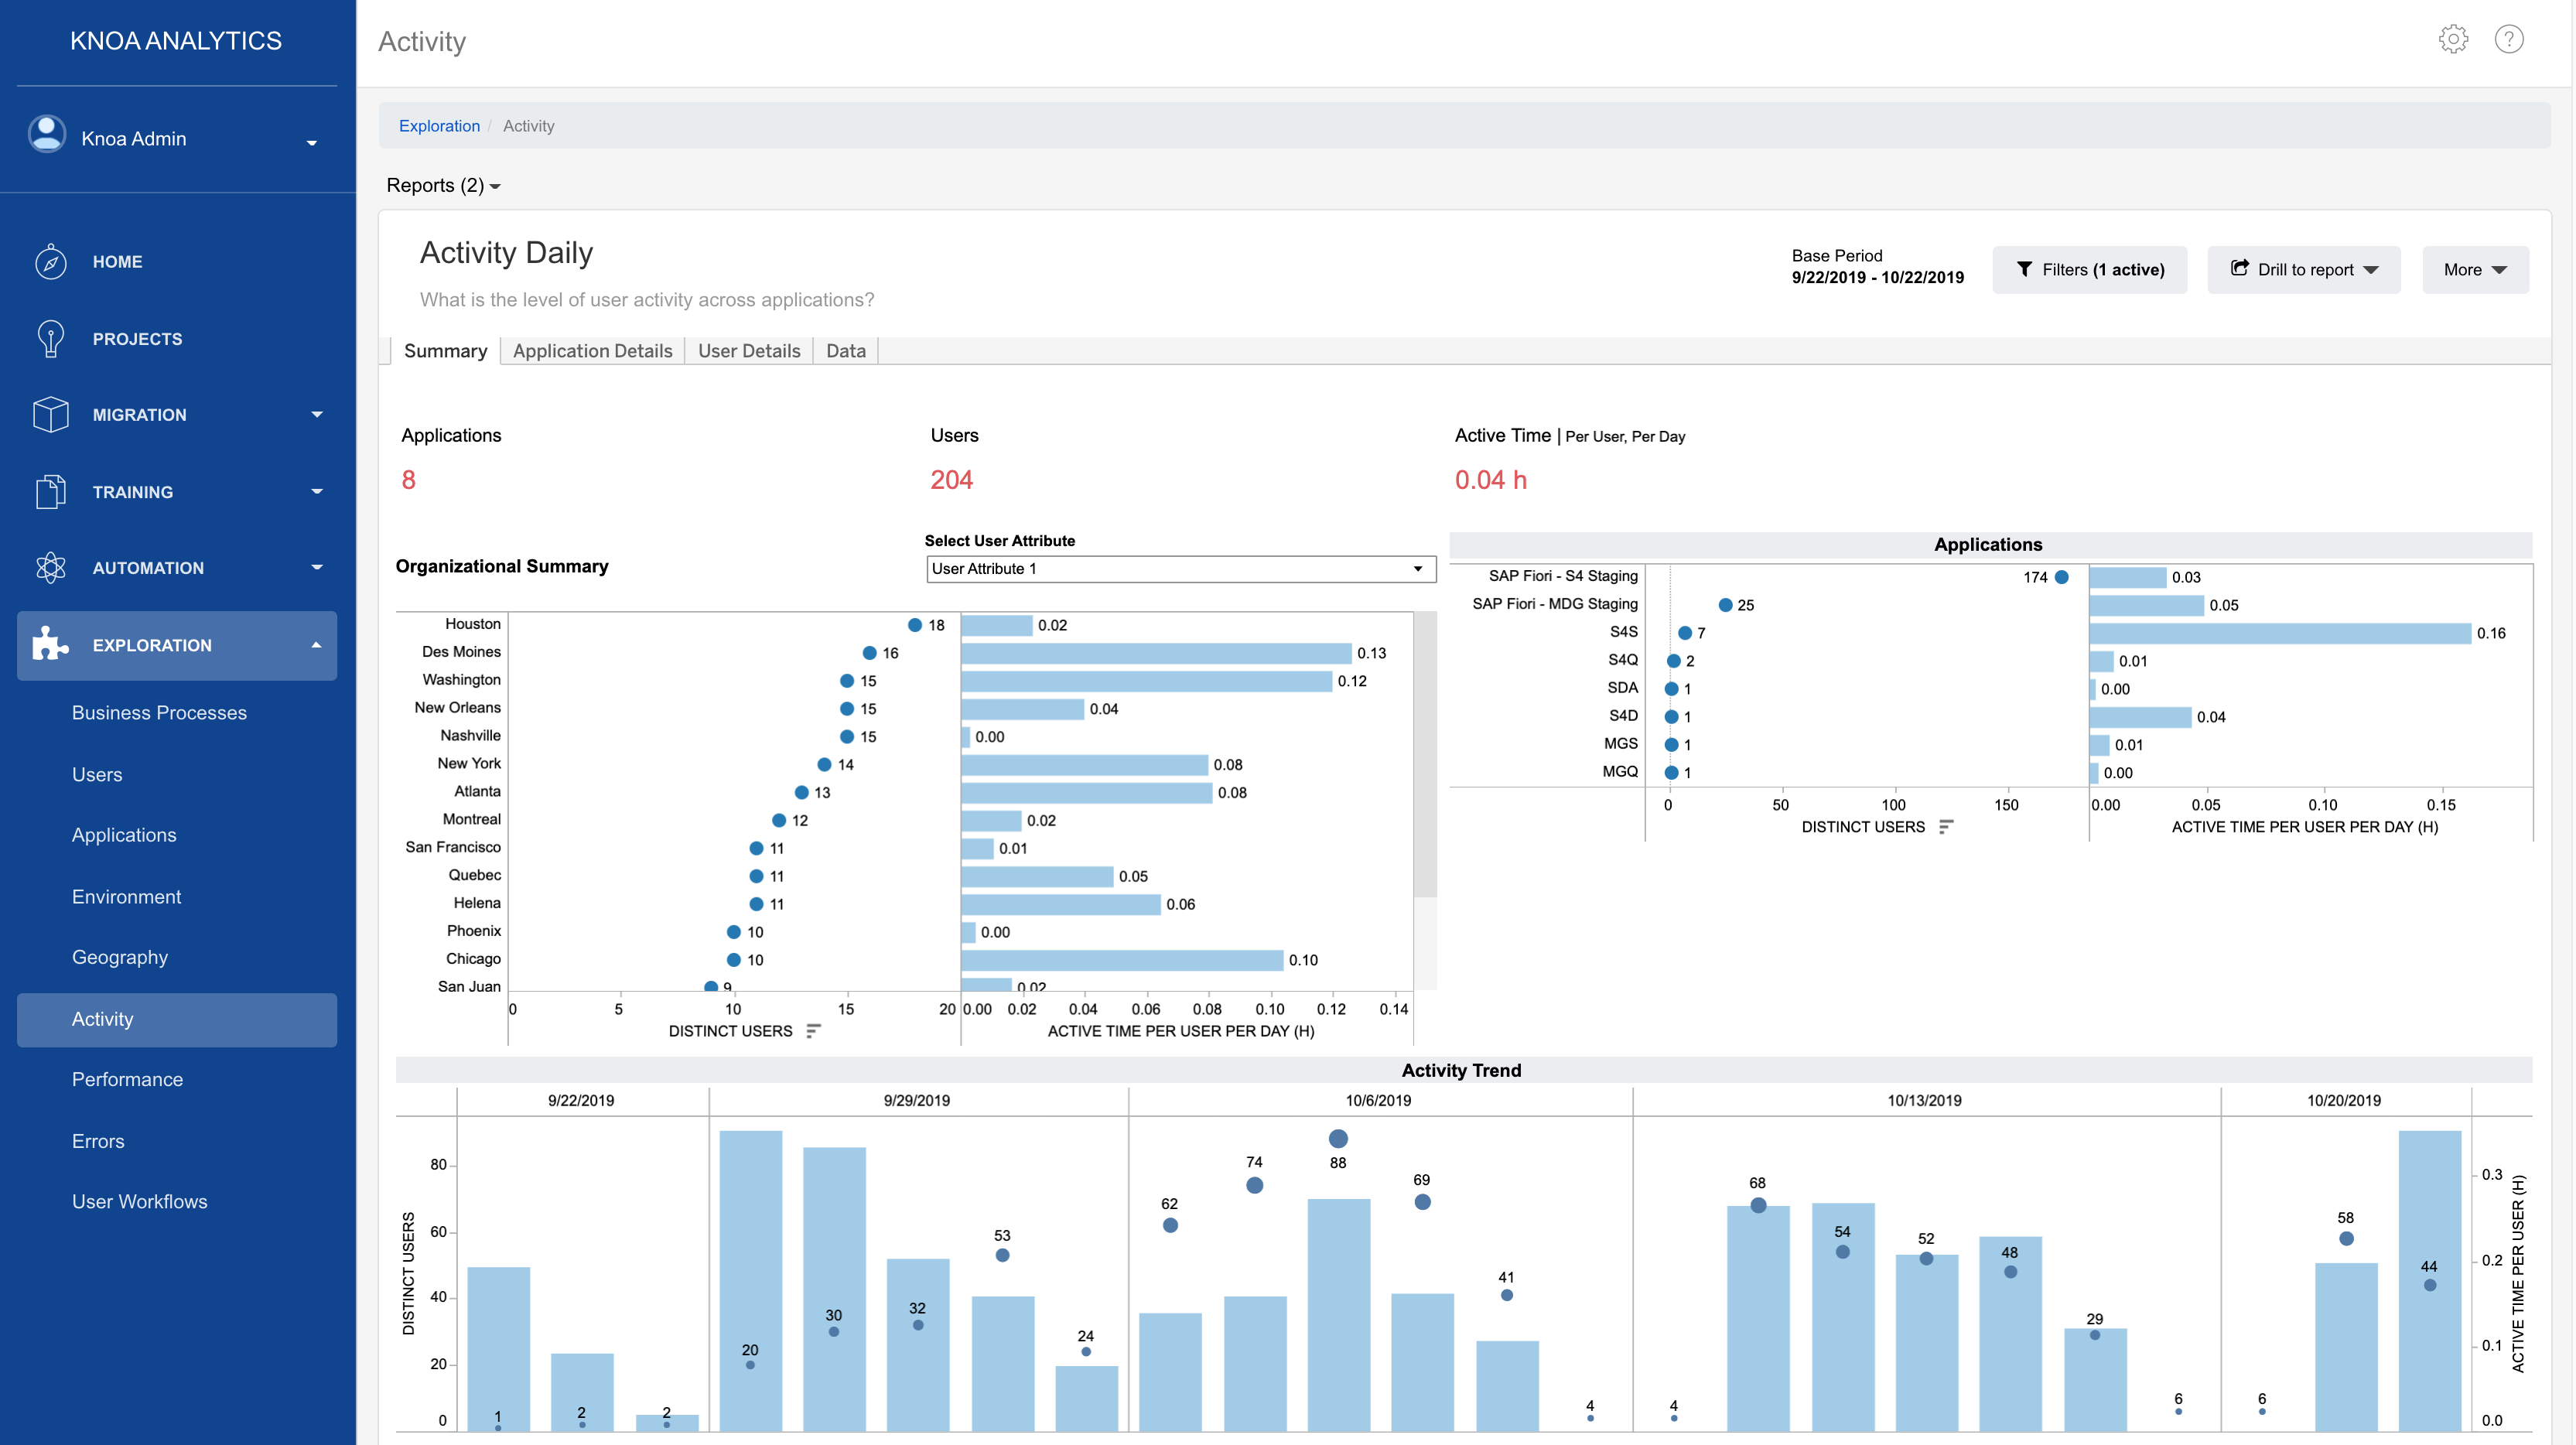
Task: Sort Applications chart by Distinct Users icon
Action: [x=1945, y=827]
